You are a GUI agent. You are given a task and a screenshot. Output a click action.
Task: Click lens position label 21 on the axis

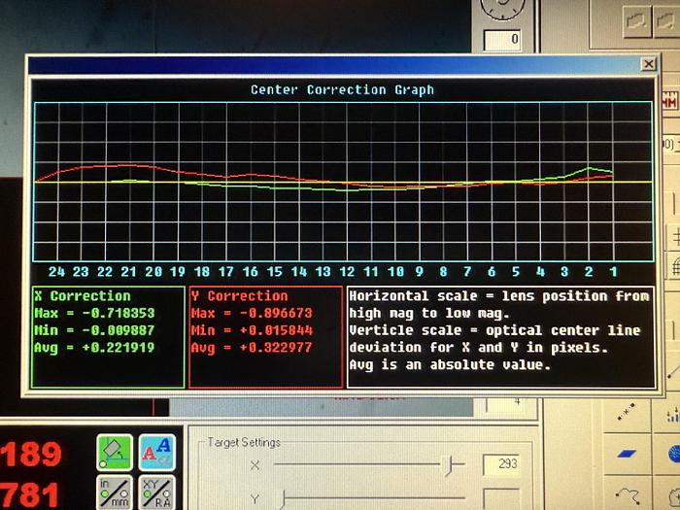129,272
